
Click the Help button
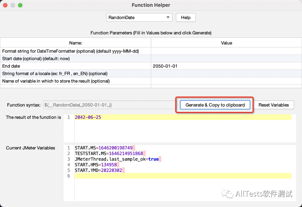pos(186,18)
